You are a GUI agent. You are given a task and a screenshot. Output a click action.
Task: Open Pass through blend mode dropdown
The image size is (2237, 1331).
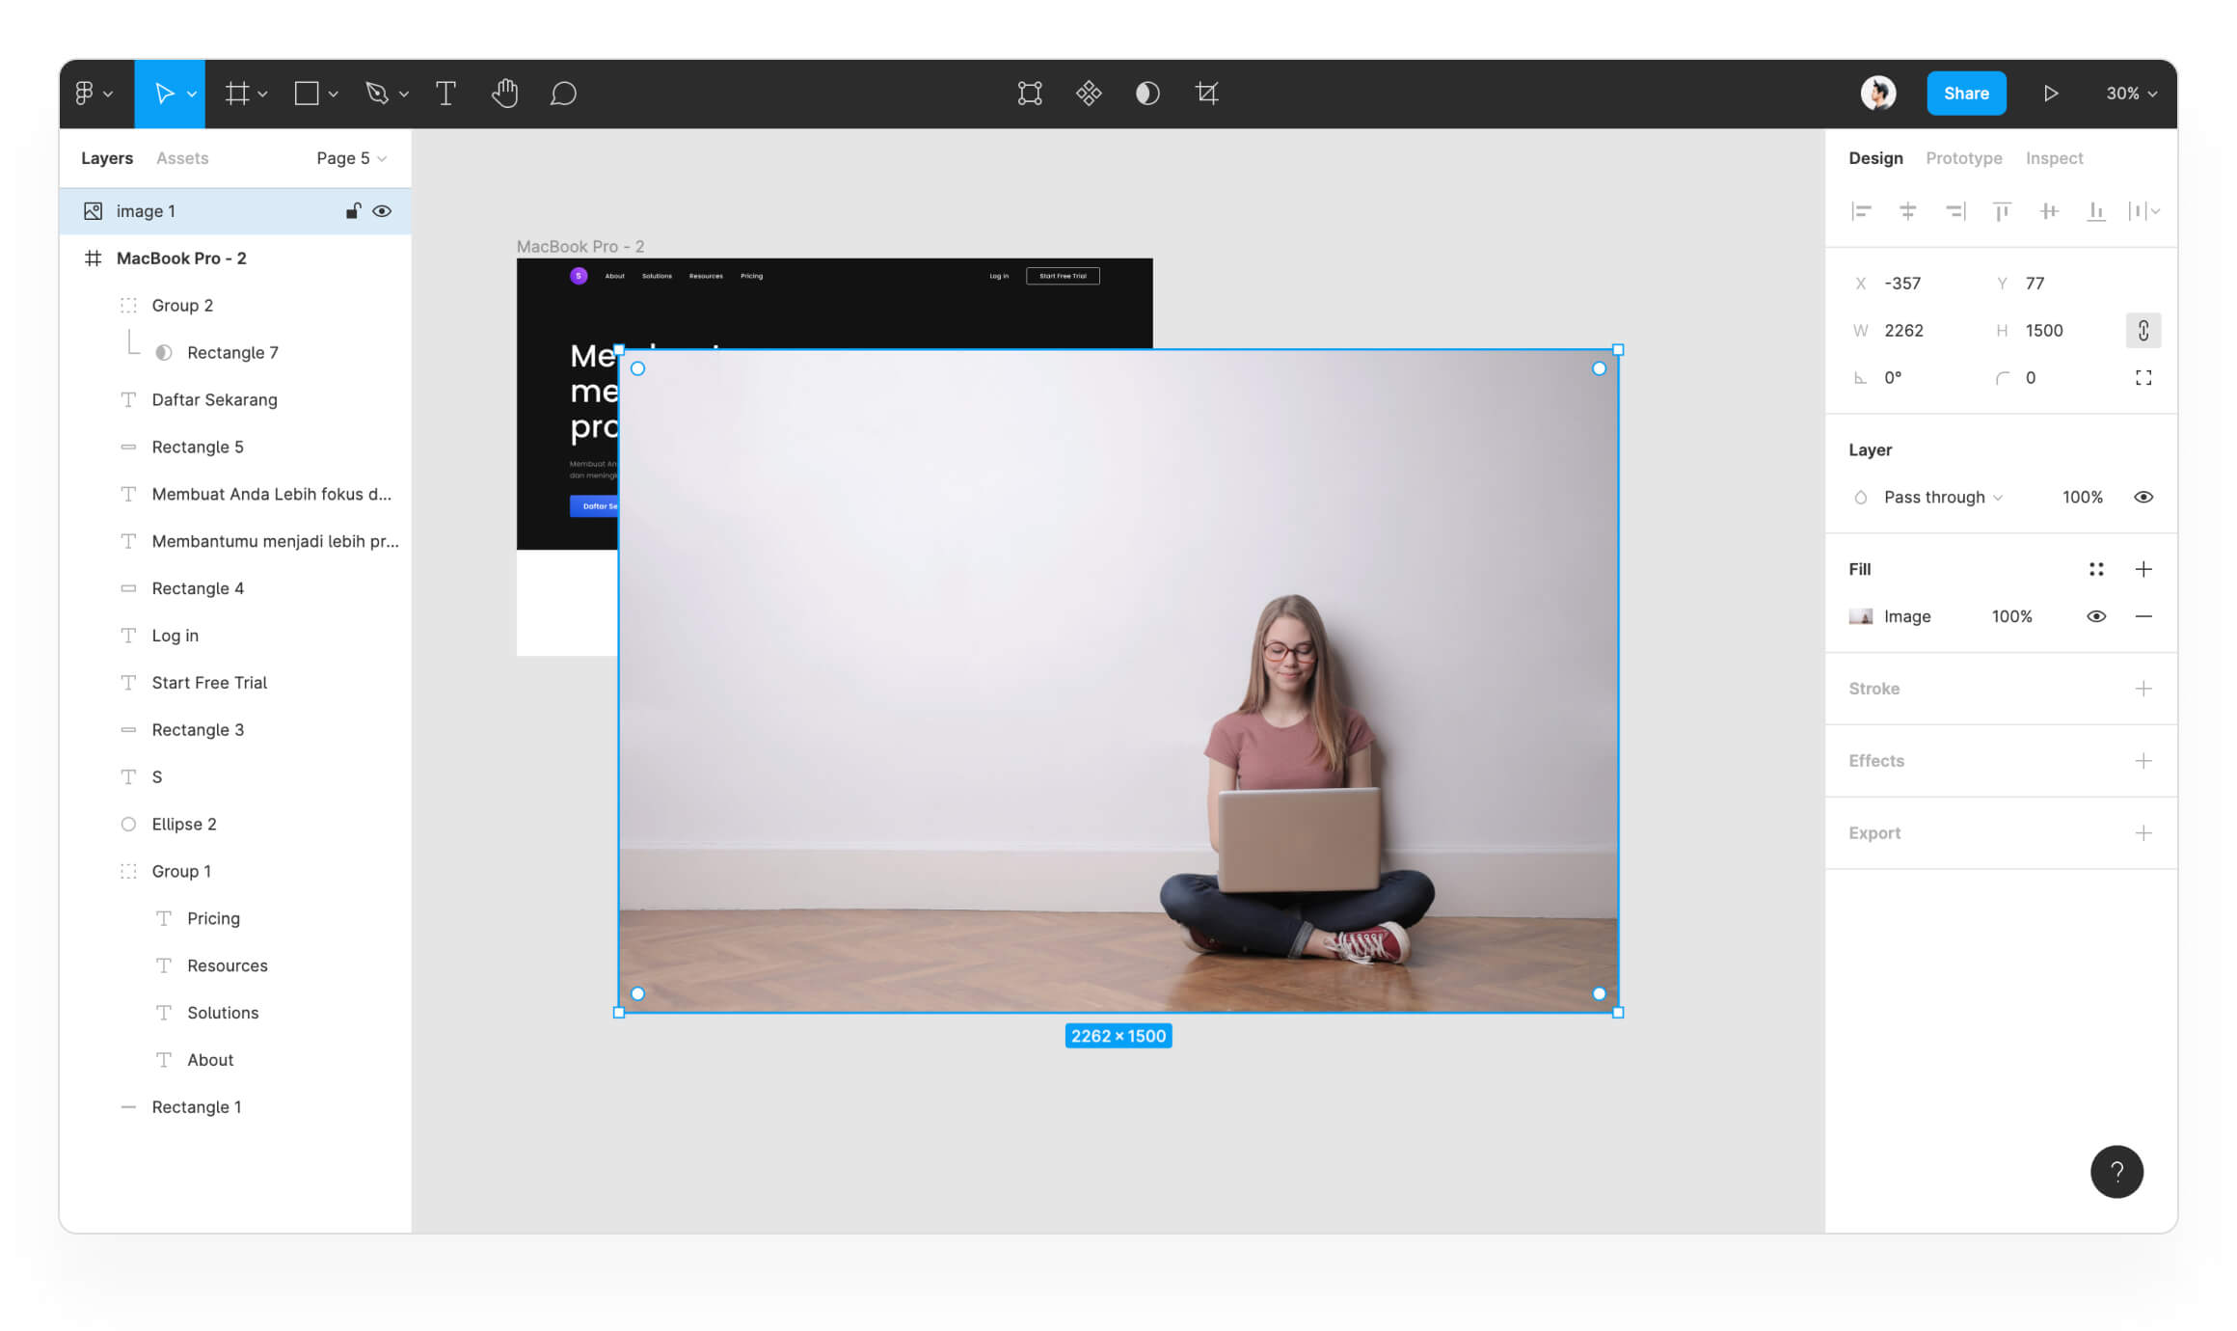coord(1942,497)
